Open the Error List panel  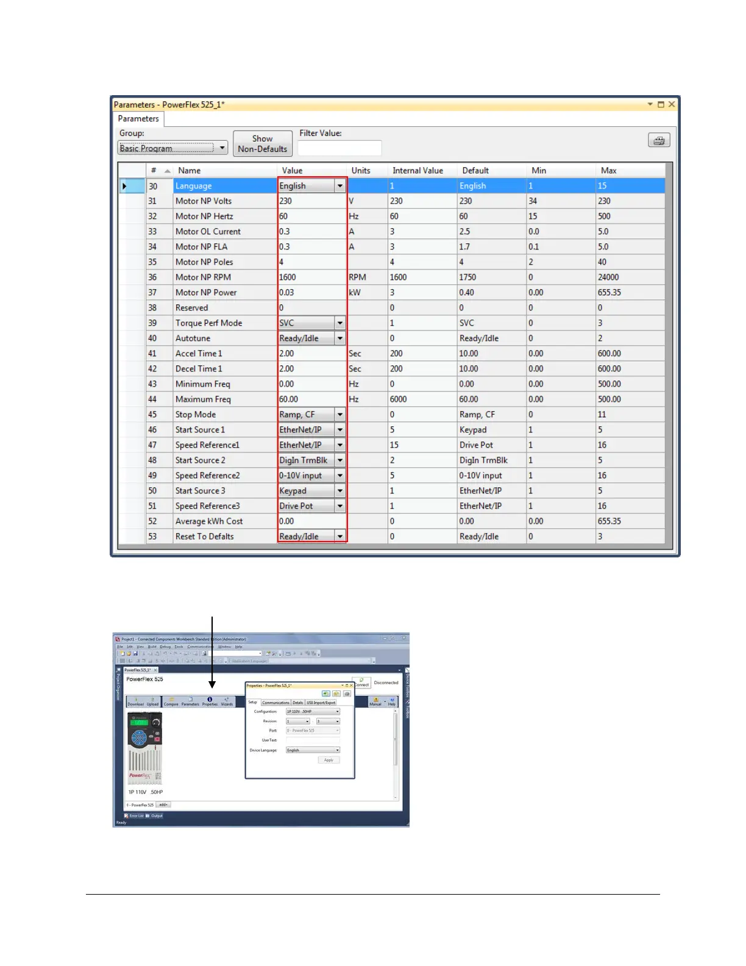pos(134,815)
